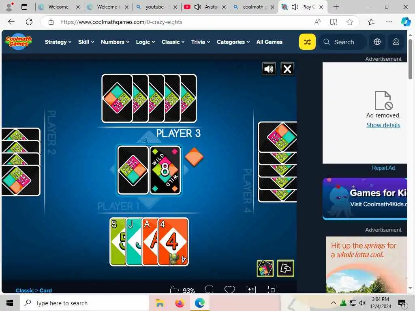This screenshot has height=311, width=415.
Task: Close the game with the X button
Action: (x=287, y=69)
